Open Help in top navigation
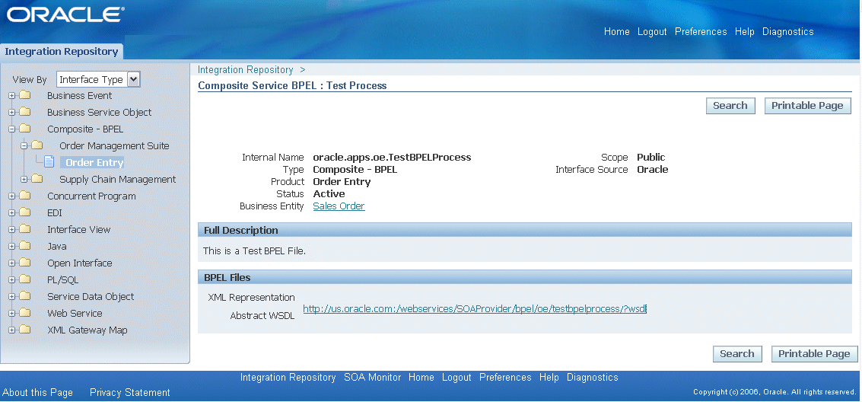The height and width of the screenshot is (402, 862). pos(744,32)
